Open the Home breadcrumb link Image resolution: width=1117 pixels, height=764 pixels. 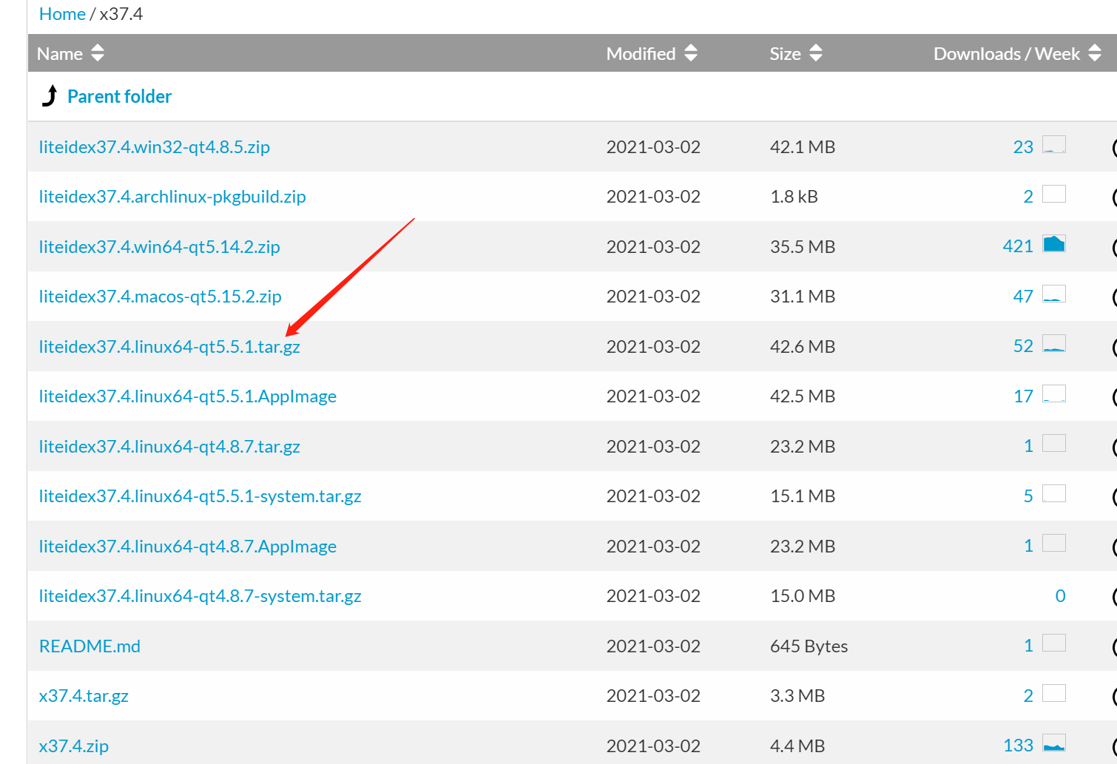[62, 13]
